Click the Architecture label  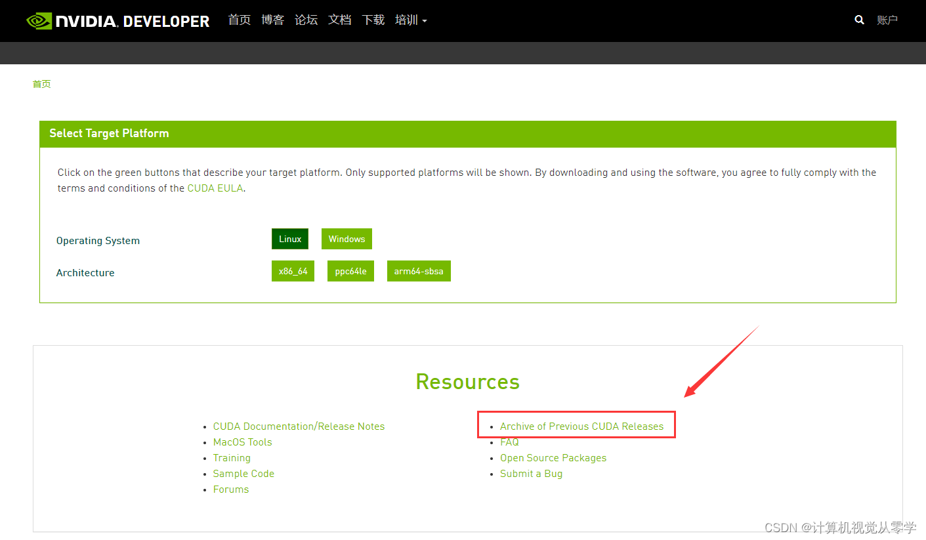click(x=85, y=273)
